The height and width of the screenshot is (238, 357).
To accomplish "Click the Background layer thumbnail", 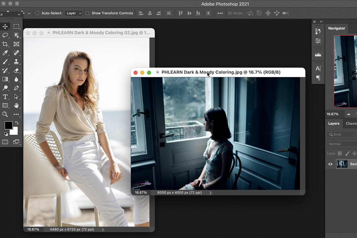I will (x=342, y=164).
